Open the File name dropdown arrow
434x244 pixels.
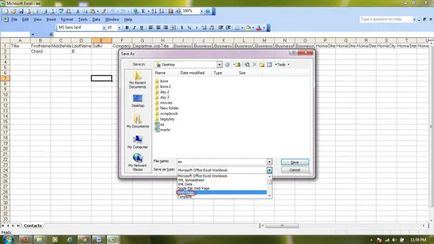click(269, 162)
